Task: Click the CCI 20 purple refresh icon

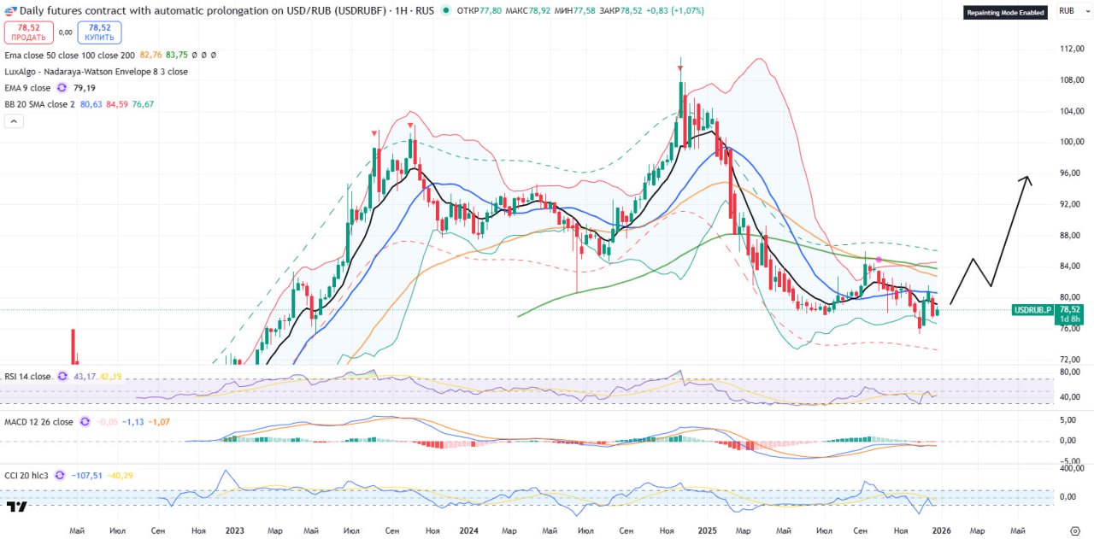Action: tap(60, 476)
